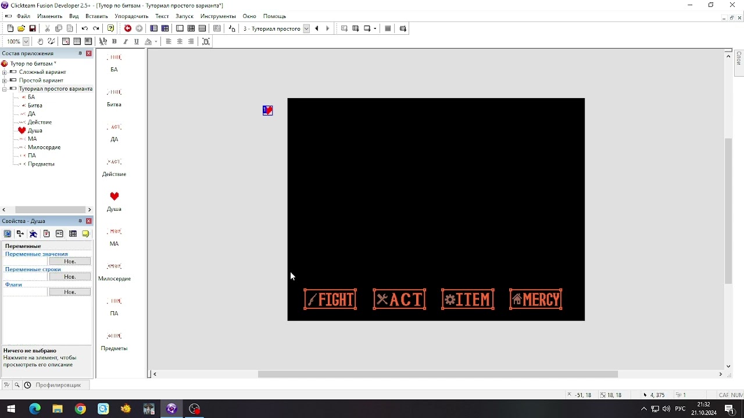744x418 pixels.
Task: Open the frame selector dropdown
Action: coord(306,28)
